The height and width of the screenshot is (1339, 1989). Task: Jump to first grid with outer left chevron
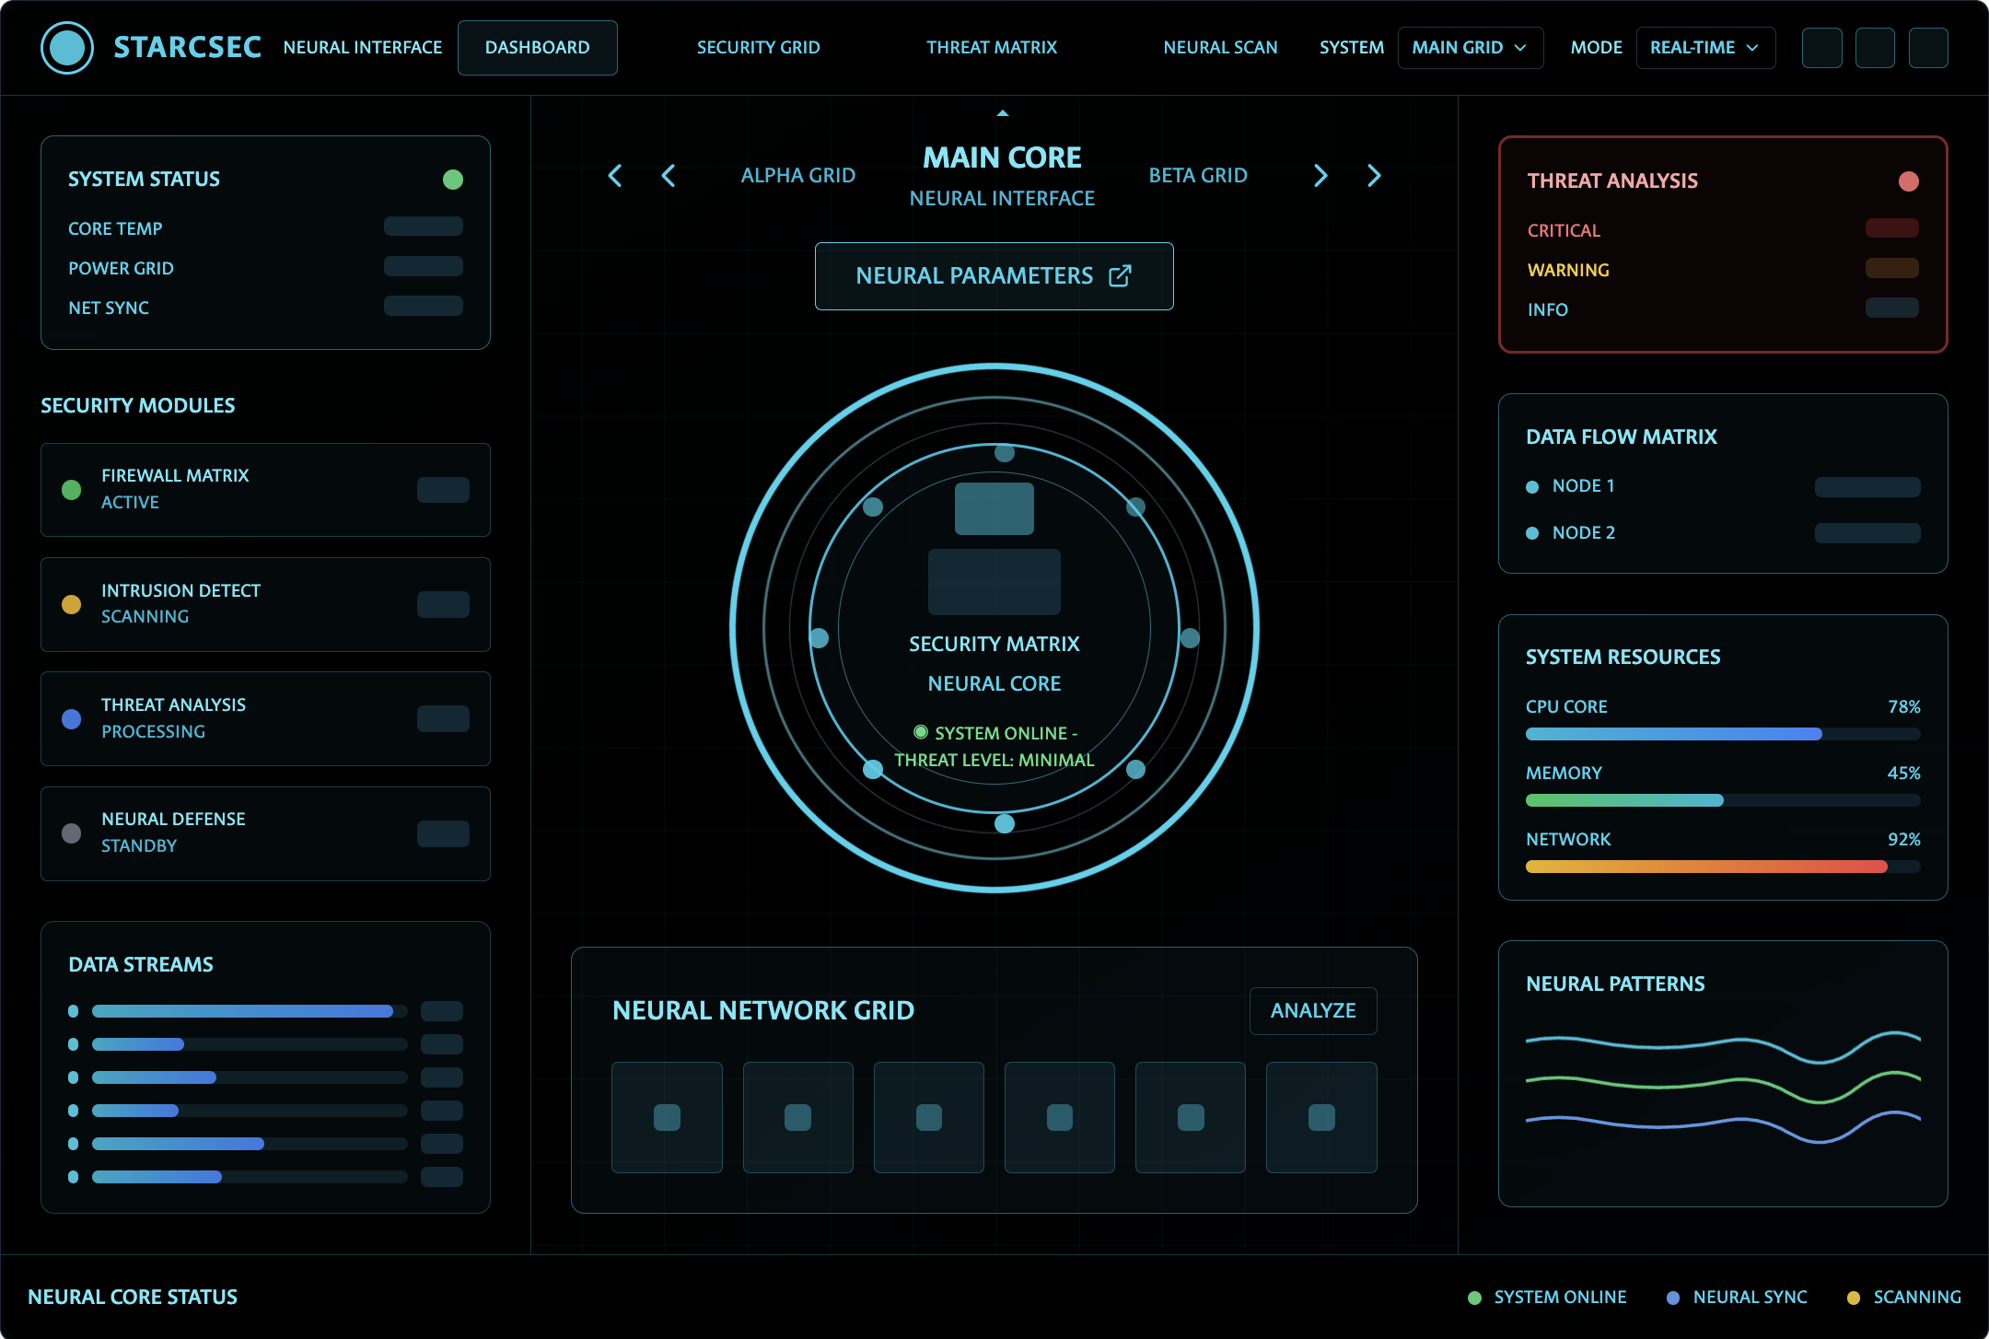pos(615,176)
